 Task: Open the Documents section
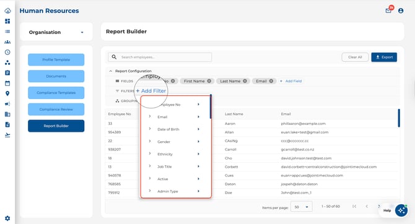[x=56, y=76]
